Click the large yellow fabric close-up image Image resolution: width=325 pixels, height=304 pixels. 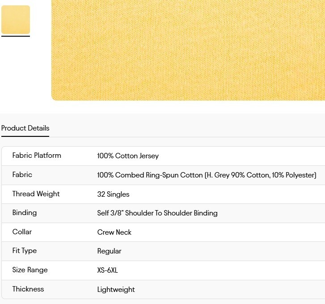188,50
